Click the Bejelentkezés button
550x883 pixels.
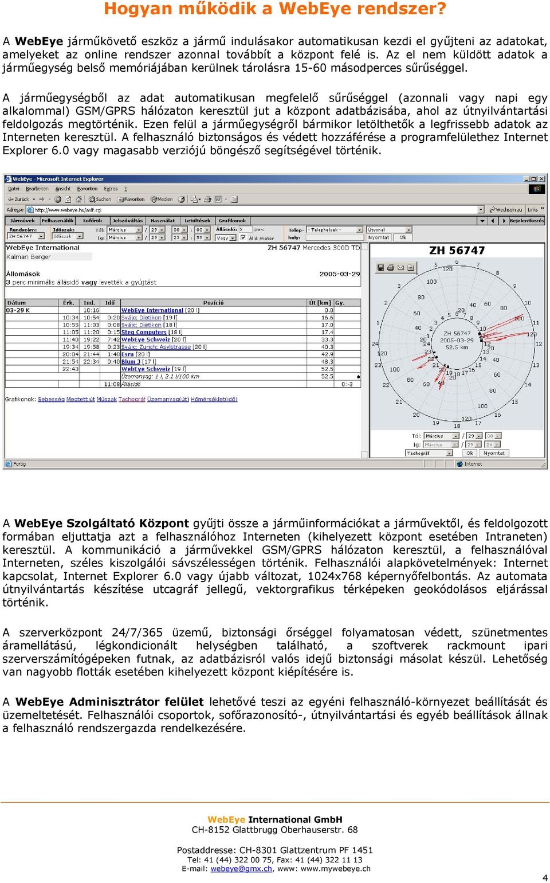coord(527,221)
